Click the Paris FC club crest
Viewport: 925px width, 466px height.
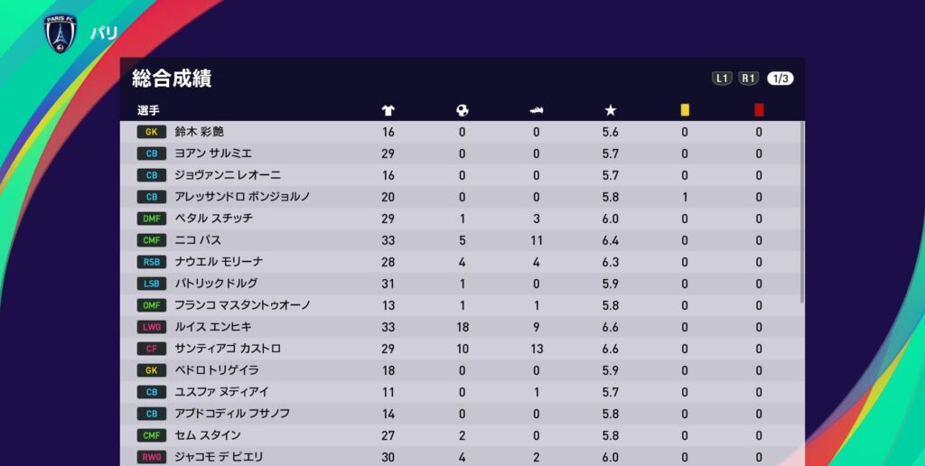click(61, 33)
